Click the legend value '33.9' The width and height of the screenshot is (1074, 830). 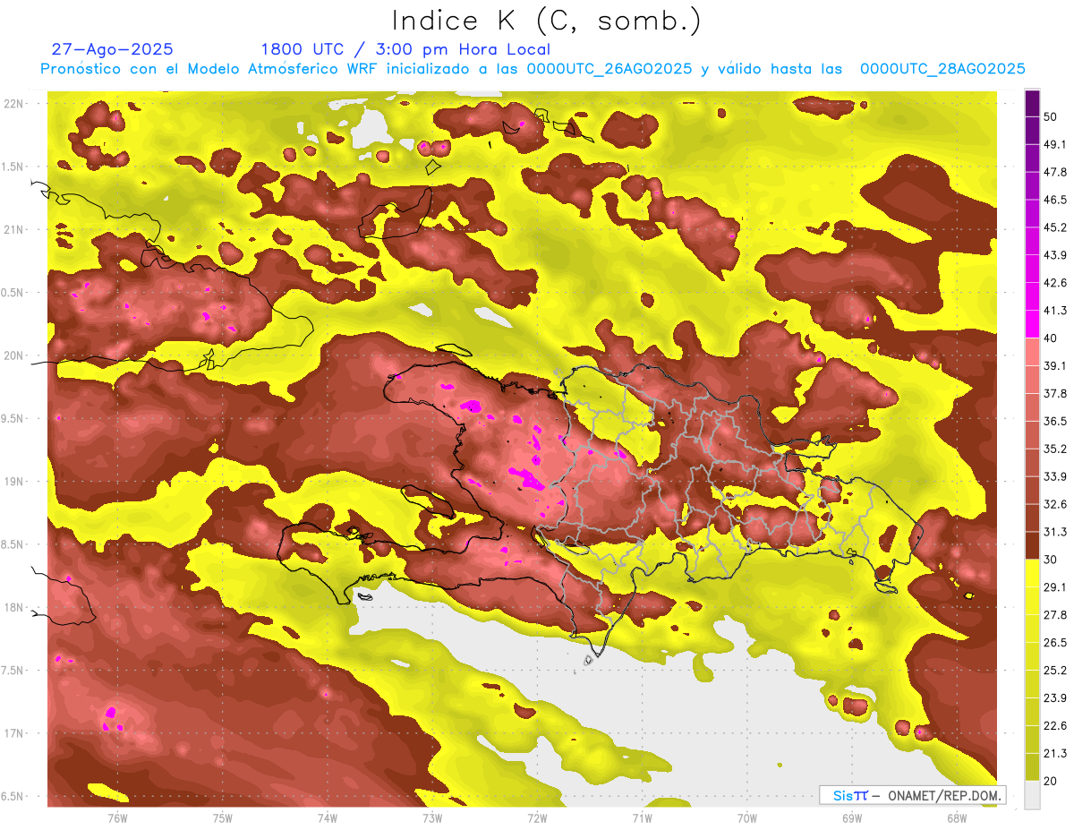(1055, 476)
